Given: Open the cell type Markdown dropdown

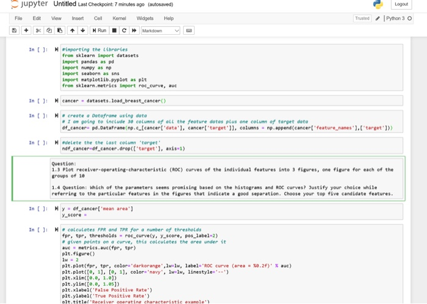Looking at the screenshot, I should coord(160,31).
